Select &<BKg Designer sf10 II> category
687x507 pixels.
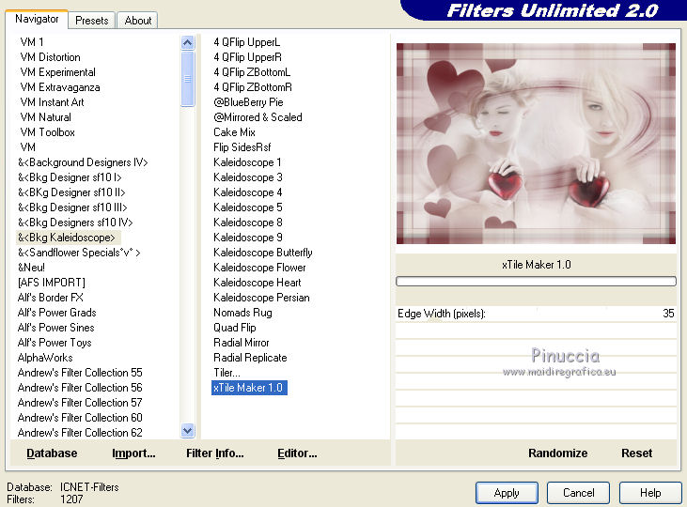click(x=71, y=192)
